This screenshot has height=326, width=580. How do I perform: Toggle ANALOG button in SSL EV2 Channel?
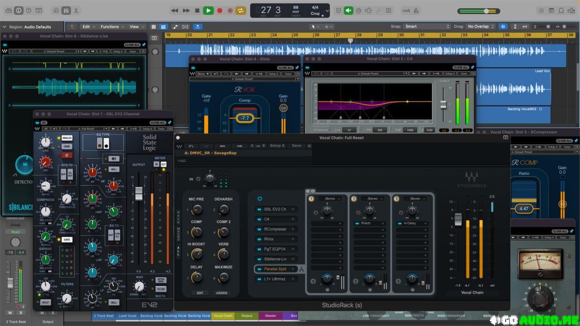coord(67,138)
